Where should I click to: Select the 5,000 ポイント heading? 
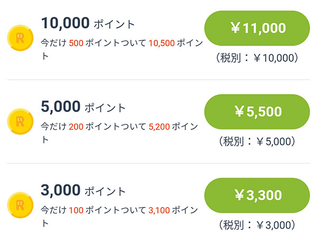[83, 107]
